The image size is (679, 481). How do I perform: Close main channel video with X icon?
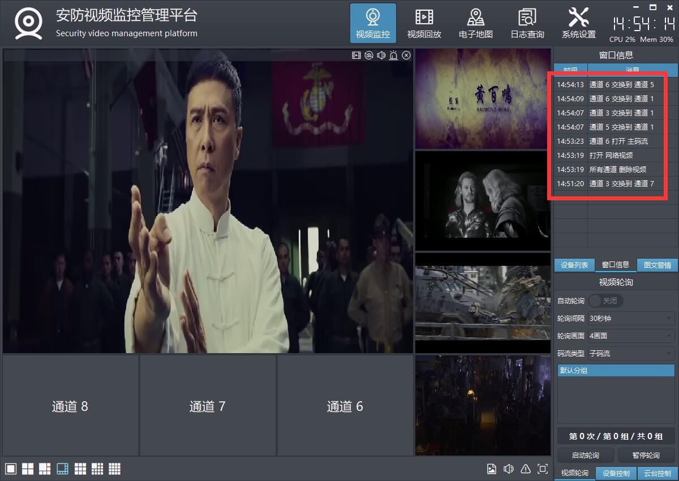(x=406, y=55)
